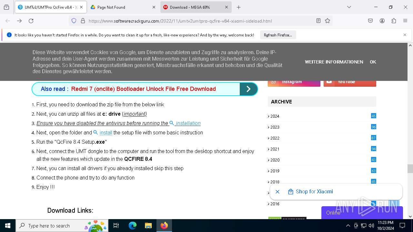Viewport: 413px width, 232px height.
Task: Select Firefox taskbar icon
Action: click(x=164, y=226)
